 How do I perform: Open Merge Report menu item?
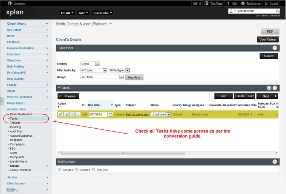click(x=16, y=103)
